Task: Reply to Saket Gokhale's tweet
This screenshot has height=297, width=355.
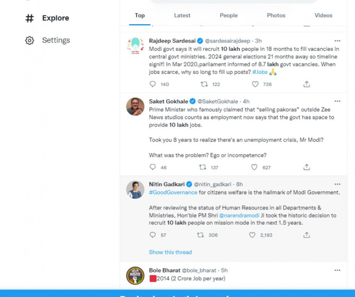Action: tap(153, 167)
